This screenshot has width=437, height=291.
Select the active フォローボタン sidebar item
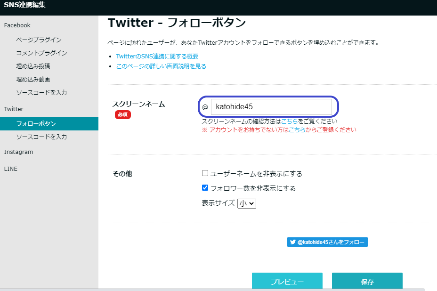(49, 124)
